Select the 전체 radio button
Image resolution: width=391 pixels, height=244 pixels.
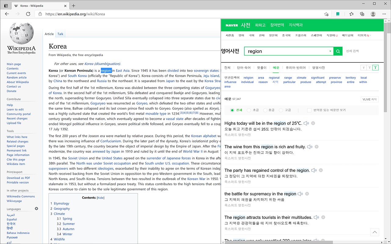click(232, 110)
